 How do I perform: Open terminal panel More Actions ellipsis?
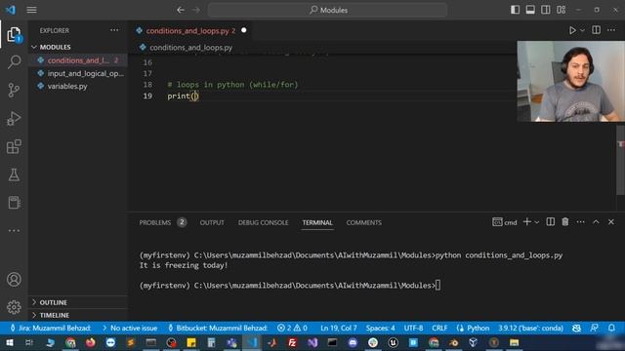(580, 222)
